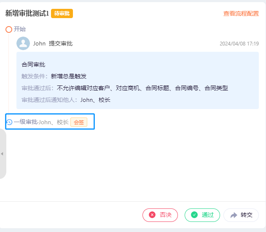Click the 会签 countersign tag
This screenshot has width=266, height=232.
click(x=79, y=122)
